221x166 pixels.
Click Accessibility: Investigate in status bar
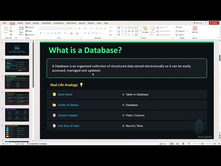tap(37, 144)
